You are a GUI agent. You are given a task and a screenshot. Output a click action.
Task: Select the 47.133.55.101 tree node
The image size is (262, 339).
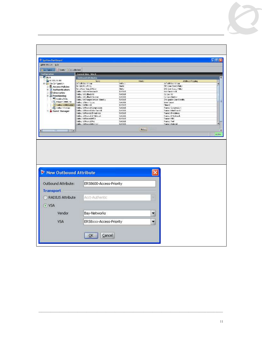(55, 80)
